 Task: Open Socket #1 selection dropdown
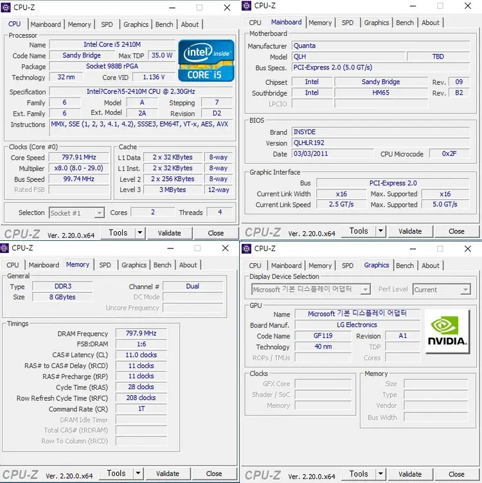tap(76, 213)
